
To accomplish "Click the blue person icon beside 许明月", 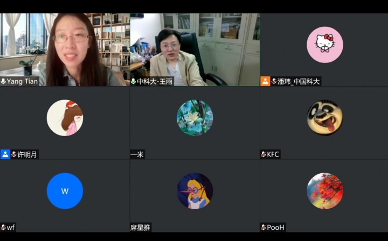I will tap(5, 154).
